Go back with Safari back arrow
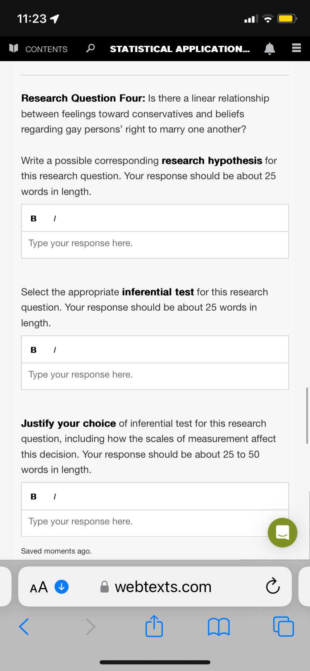This screenshot has width=310, height=671. (x=24, y=626)
